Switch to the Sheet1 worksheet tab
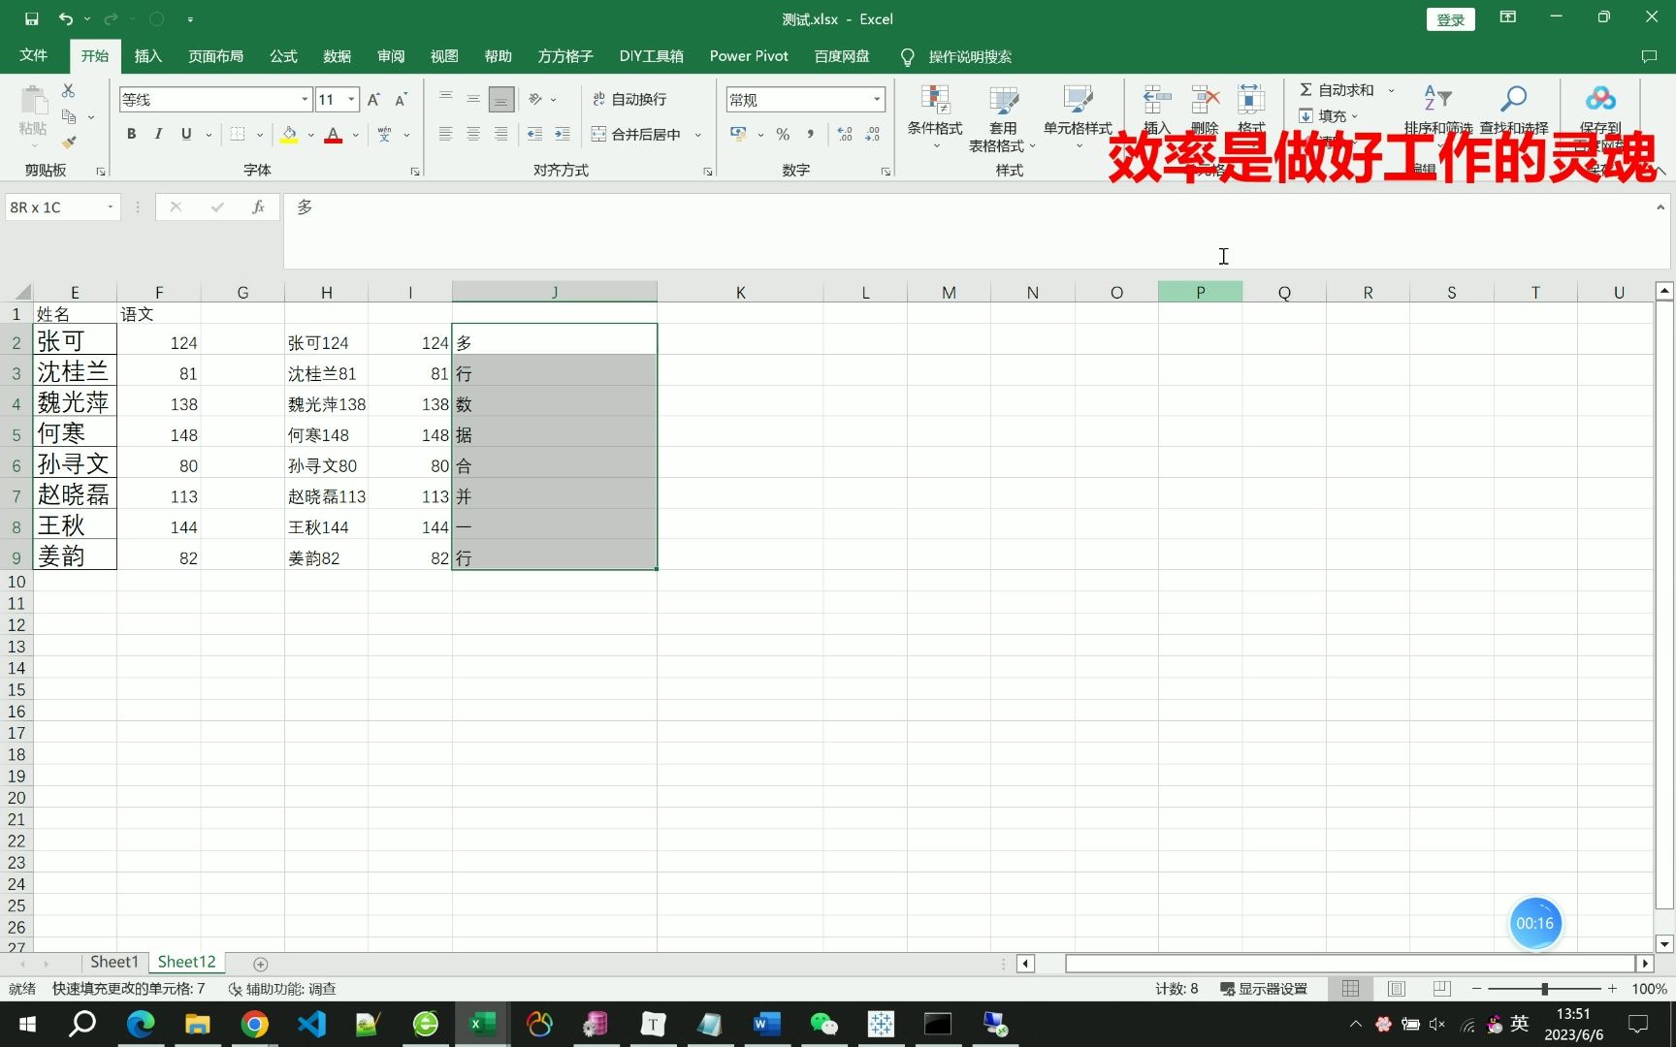Viewport: 1676px width, 1047px height. (113, 961)
